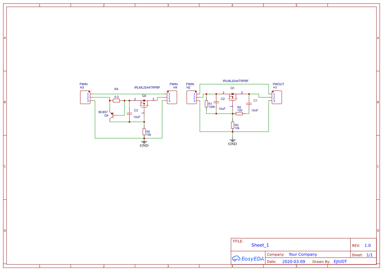The width and height of the screenshot is (383, 271).
Task: Select capacitor C3 10uF symbol
Action: (129, 113)
